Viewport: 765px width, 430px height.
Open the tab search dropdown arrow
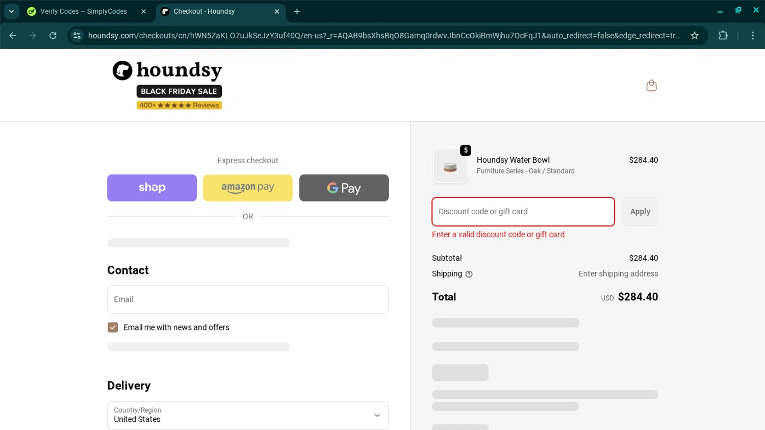[11, 11]
